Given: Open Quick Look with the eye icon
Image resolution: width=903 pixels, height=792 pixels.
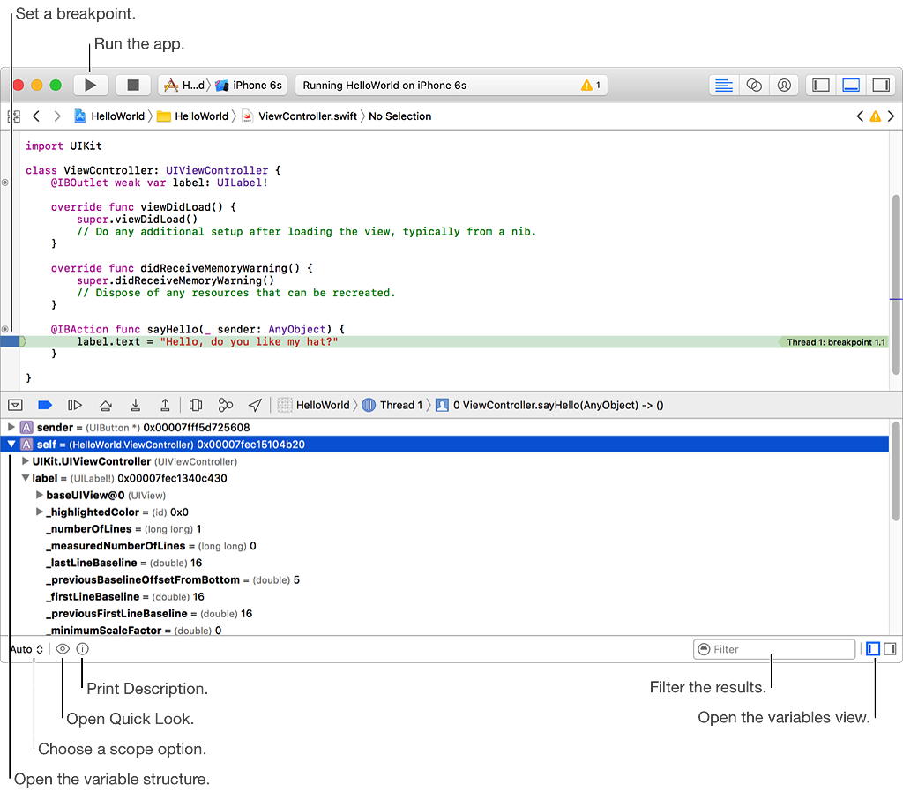Looking at the screenshot, I should (63, 649).
